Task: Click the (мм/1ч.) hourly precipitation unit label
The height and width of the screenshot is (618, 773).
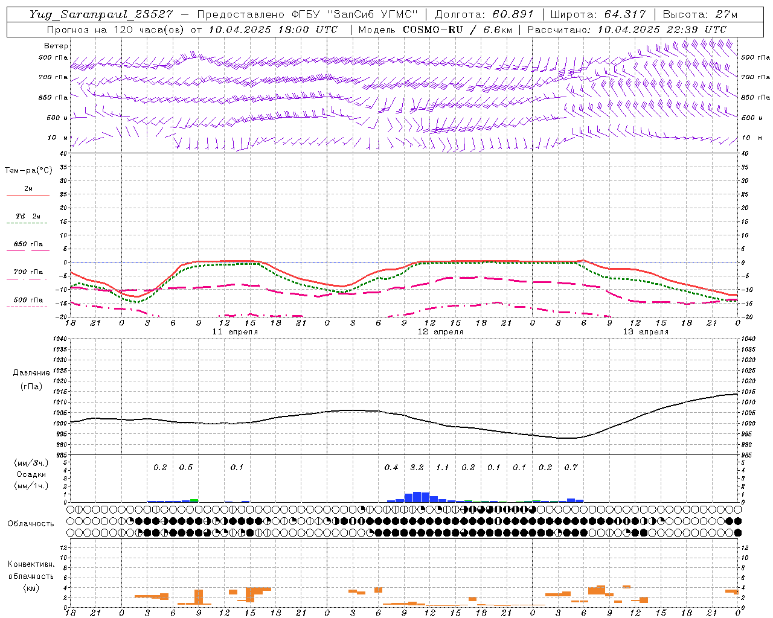Action: tap(31, 486)
